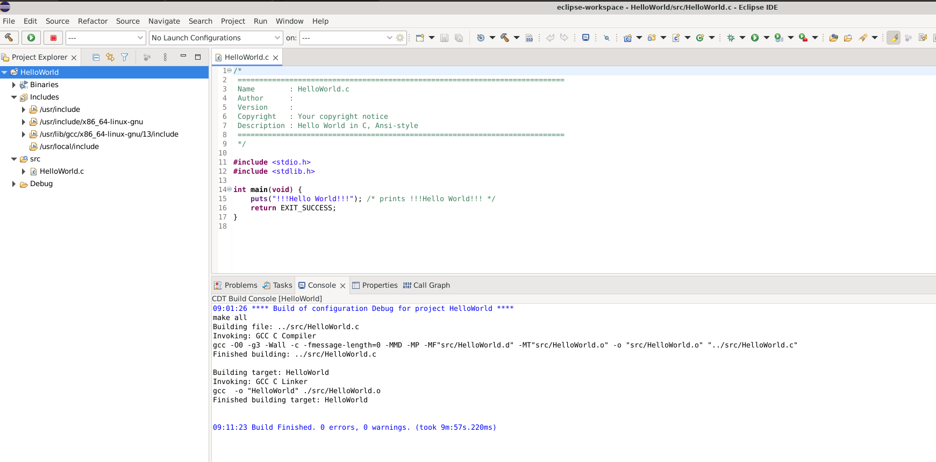Collapse the src folder node
Screen dimensions: 936x462
14,159
